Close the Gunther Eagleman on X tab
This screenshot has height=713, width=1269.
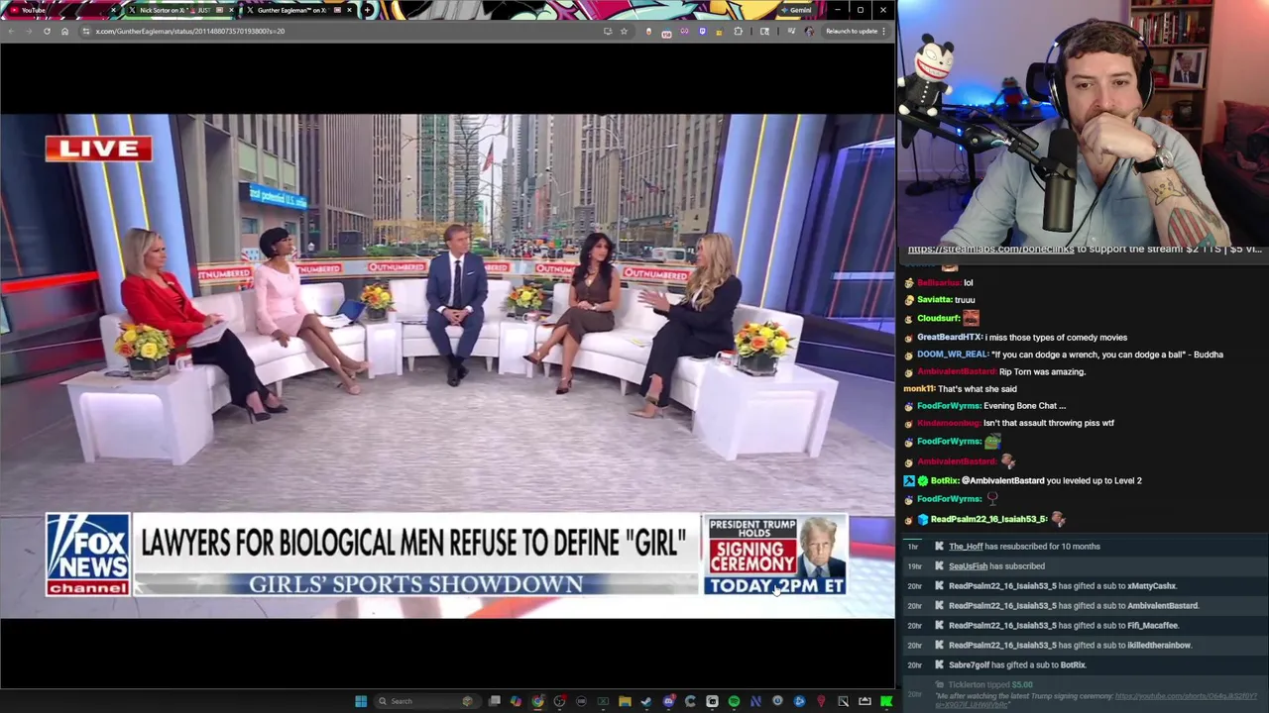(x=349, y=10)
